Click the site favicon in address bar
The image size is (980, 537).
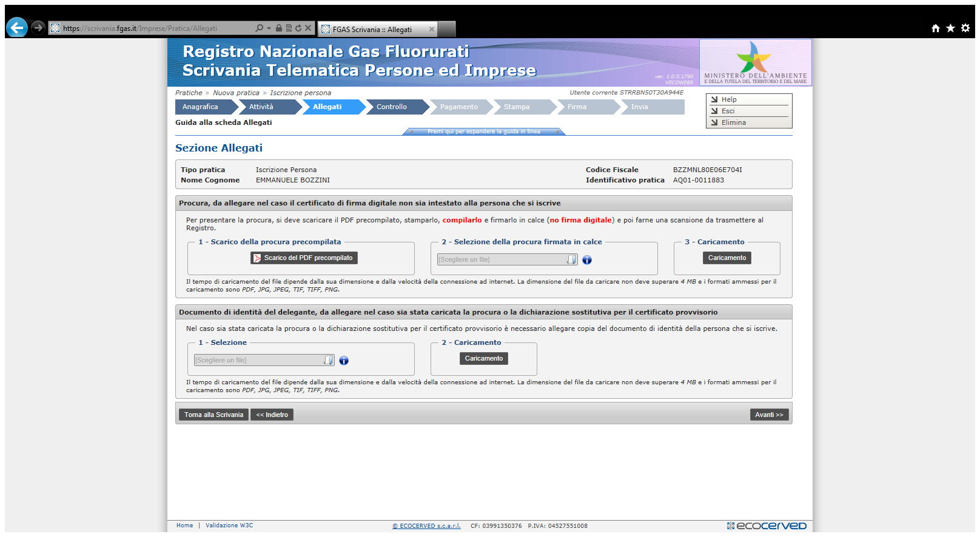click(x=55, y=28)
